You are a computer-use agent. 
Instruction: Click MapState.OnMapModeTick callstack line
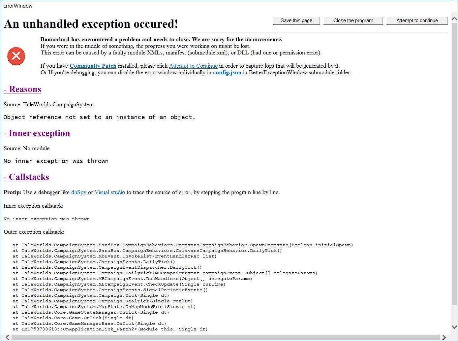[104, 307]
